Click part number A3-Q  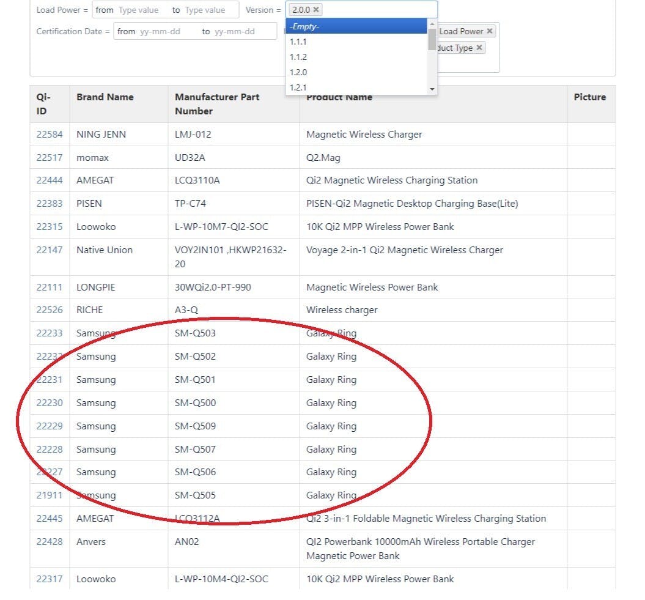pyautogui.click(x=186, y=310)
